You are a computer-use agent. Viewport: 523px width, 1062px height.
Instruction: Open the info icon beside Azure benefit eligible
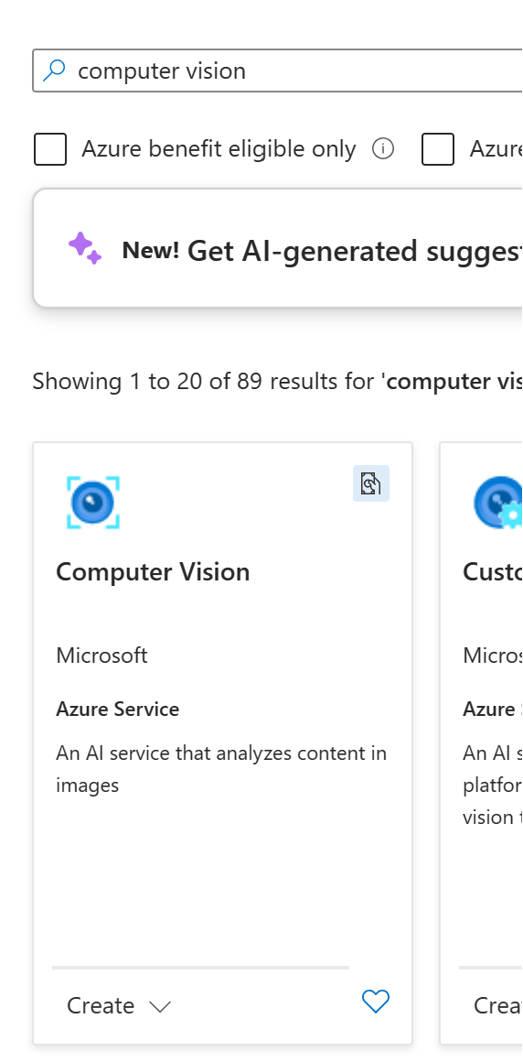click(x=383, y=148)
